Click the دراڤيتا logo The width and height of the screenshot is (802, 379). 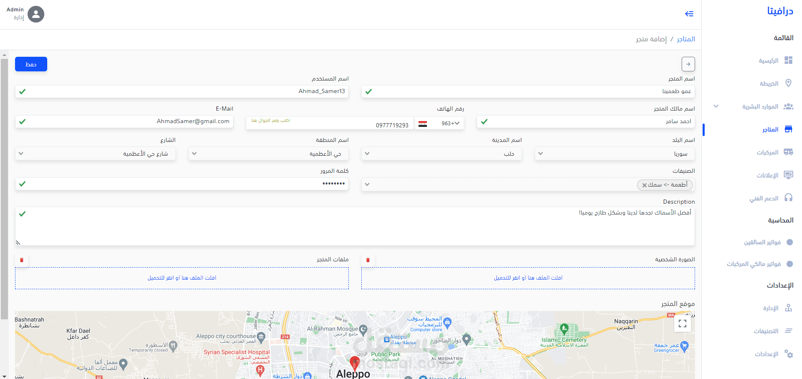780,11
